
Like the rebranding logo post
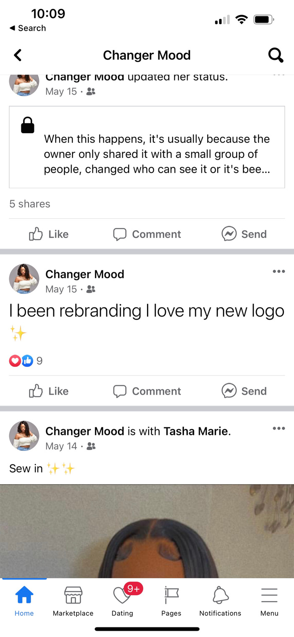click(49, 391)
